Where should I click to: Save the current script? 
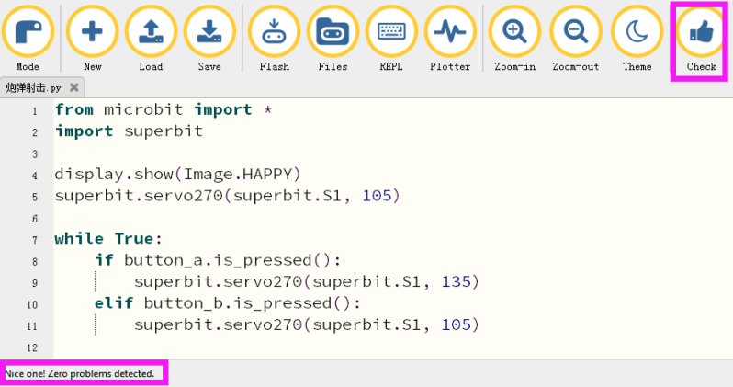coord(209,32)
